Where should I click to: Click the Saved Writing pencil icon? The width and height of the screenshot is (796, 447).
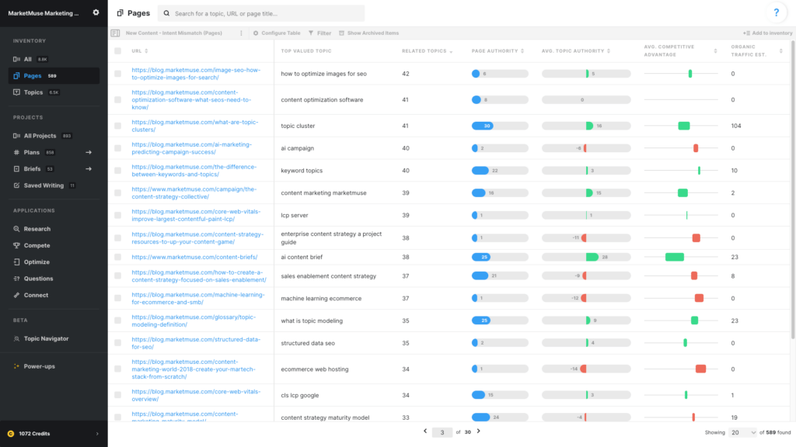(x=16, y=185)
